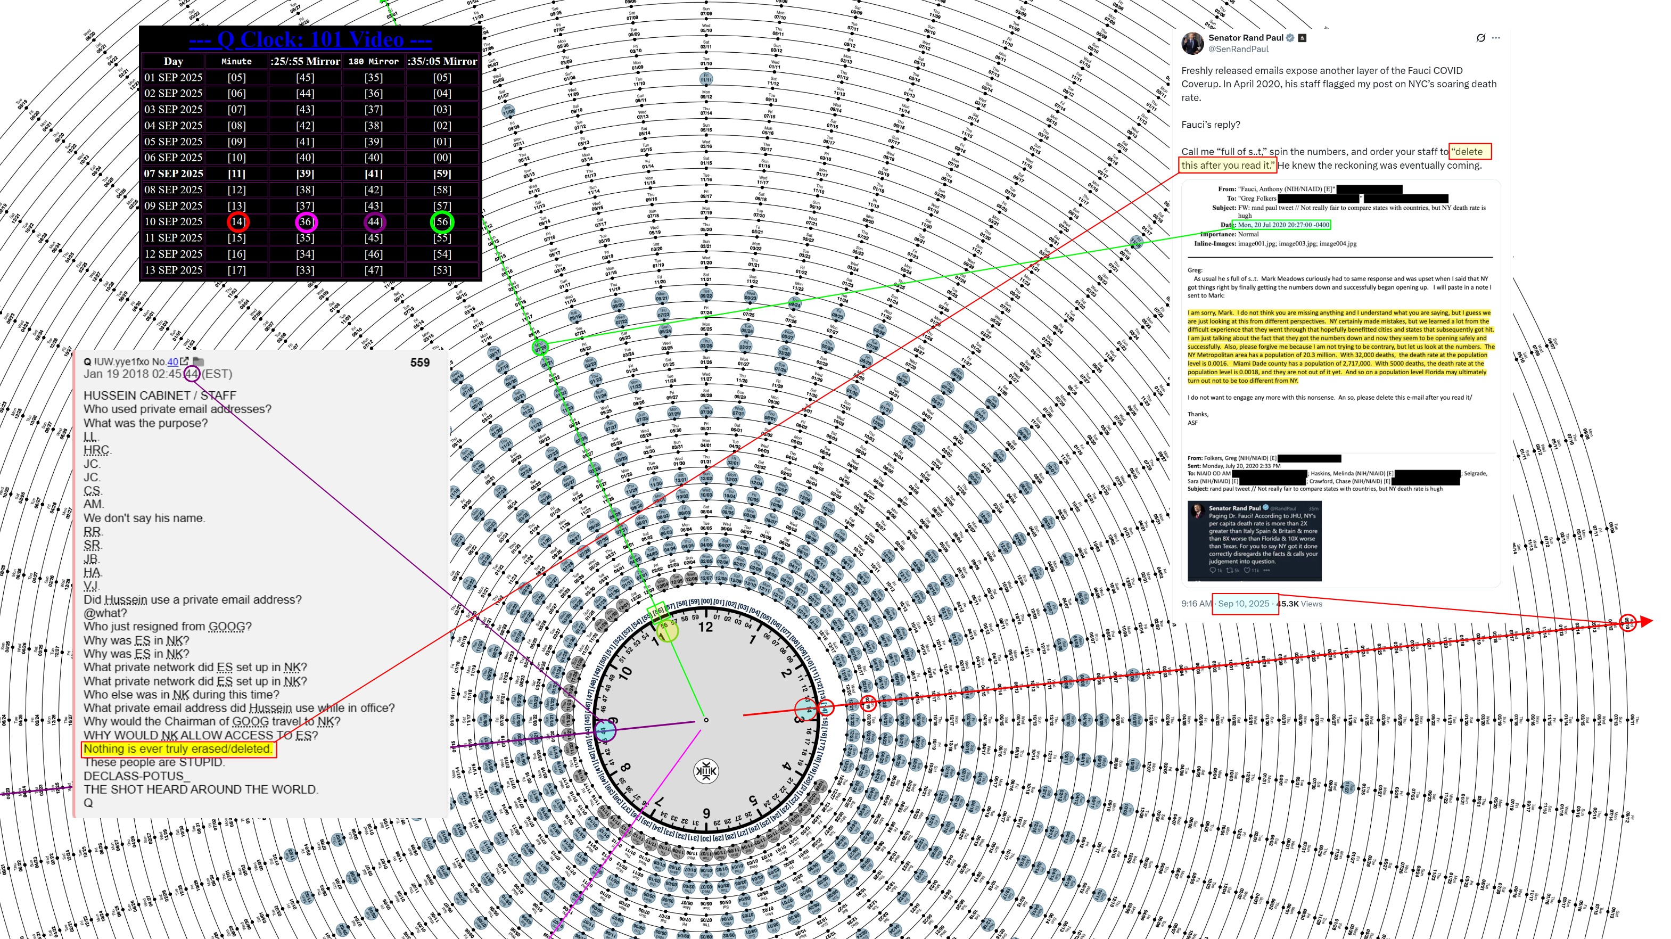Viewport: 1671px width, 939px height.
Task: Click the Day column header in the table
Action: 173,61
